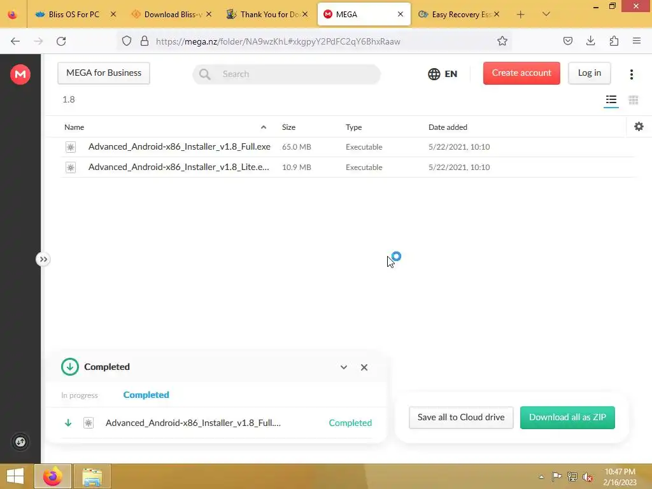The height and width of the screenshot is (489, 652).
Task: Click the Action Center flag tray icon
Action: pyautogui.click(x=556, y=476)
